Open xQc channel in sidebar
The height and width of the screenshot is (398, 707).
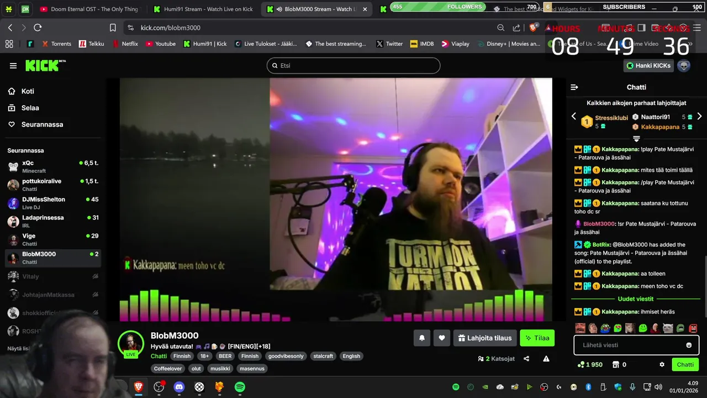pos(53,166)
